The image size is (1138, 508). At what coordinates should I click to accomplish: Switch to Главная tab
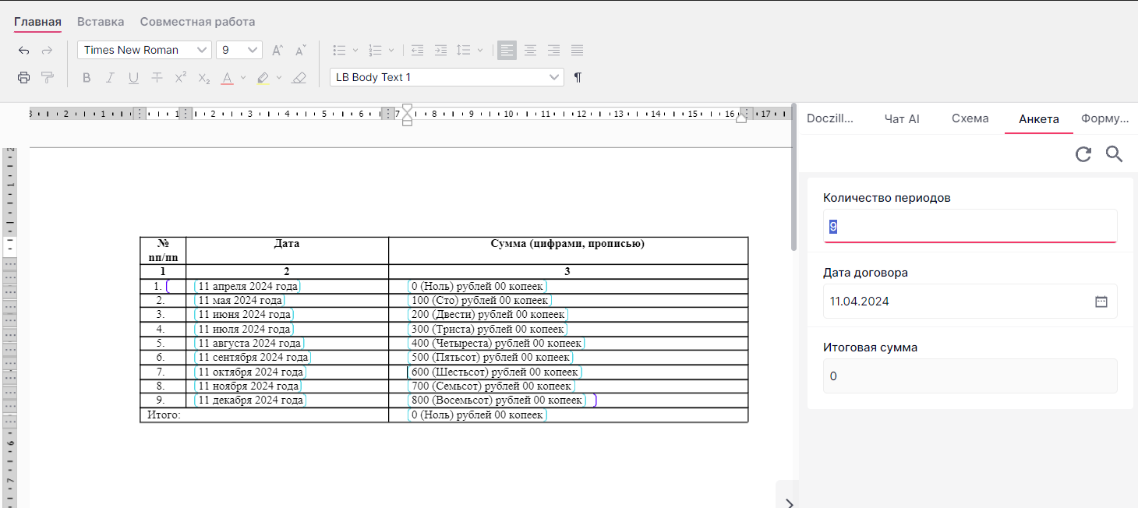click(37, 22)
